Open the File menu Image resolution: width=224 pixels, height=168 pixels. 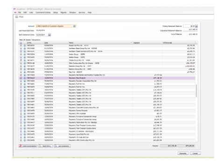pos(20,13)
